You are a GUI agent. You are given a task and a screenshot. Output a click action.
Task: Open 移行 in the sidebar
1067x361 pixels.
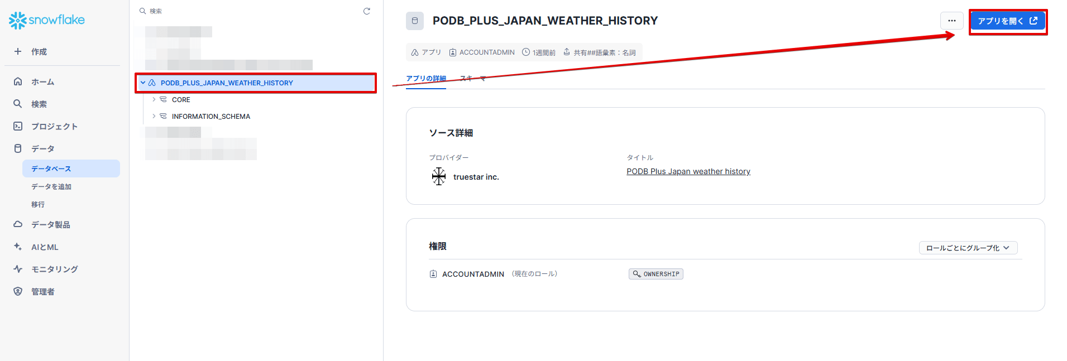(38, 204)
